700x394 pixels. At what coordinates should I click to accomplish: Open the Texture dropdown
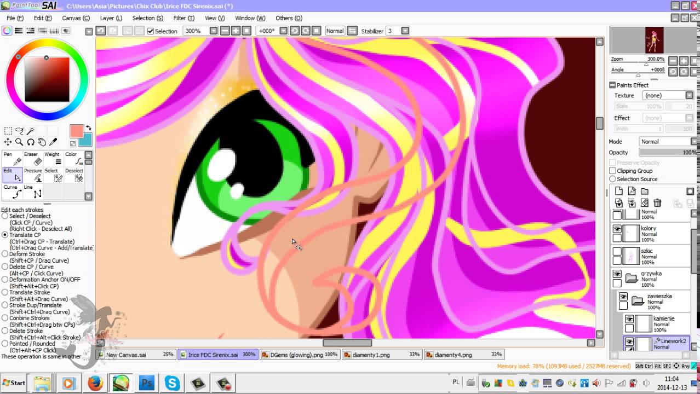(690, 95)
